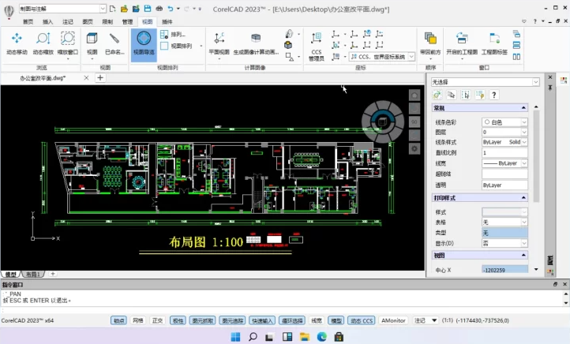Click the open folder icon in quick access
This screenshot has height=344, width=570.
(124, 9)
